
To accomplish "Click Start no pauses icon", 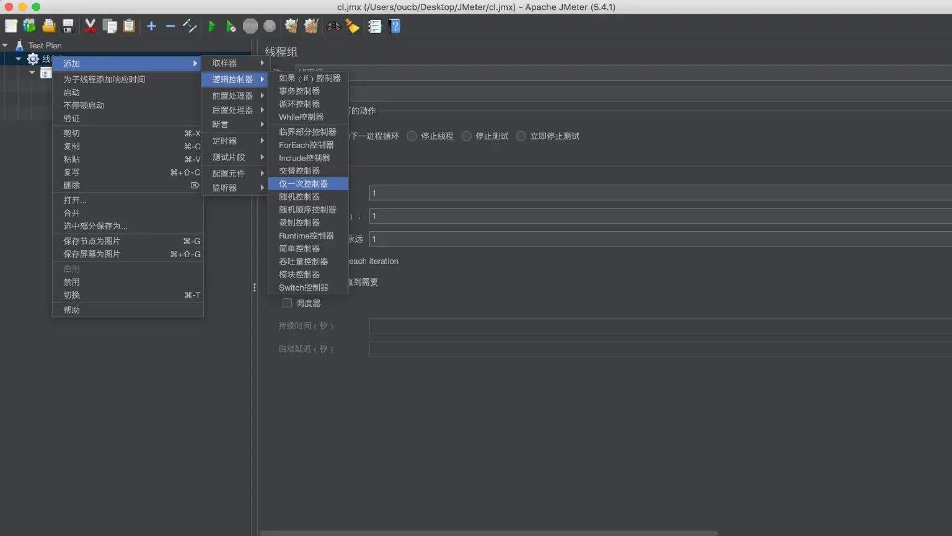I will click(231, 26).
